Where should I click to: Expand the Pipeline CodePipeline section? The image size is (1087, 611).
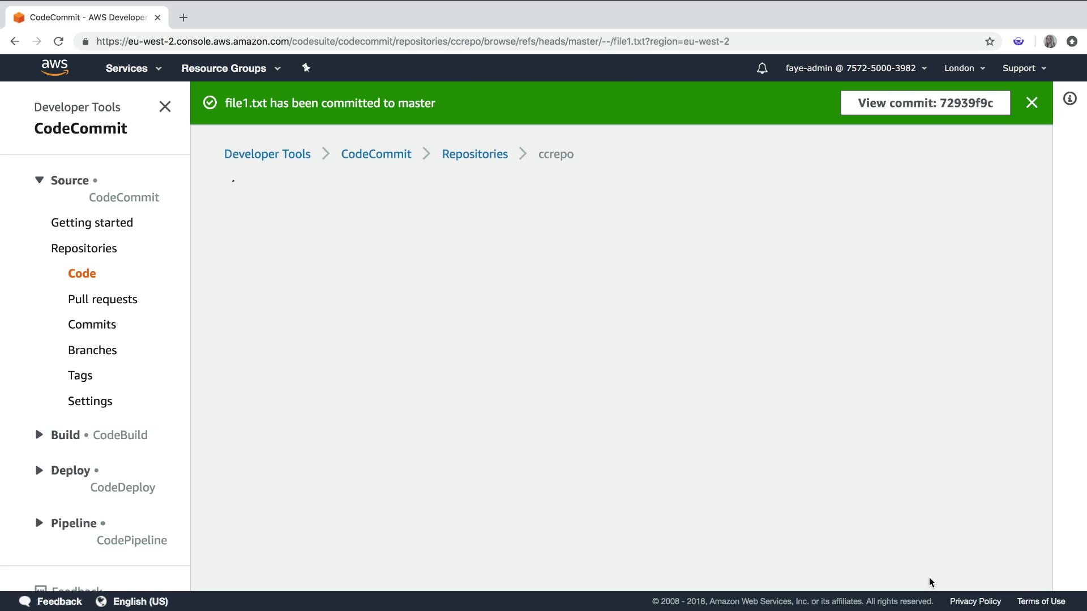pos(39,523)
